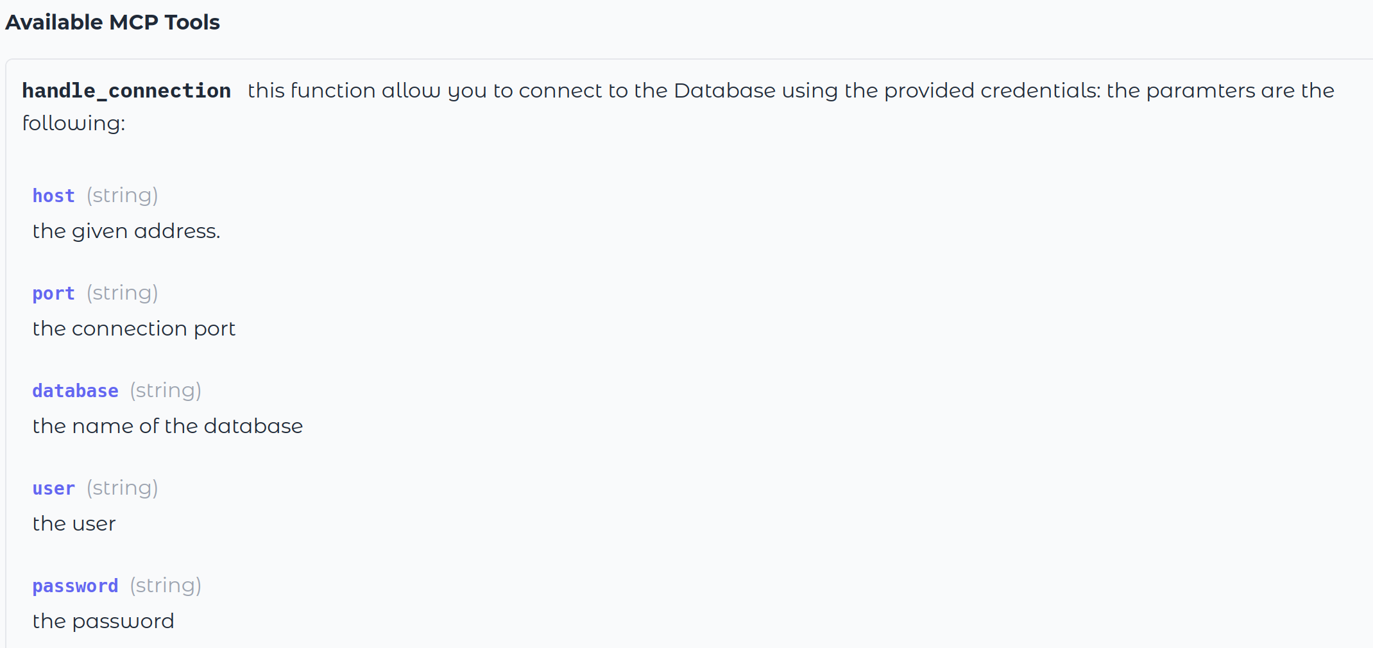This screenshot has height=648, width=1373.
Task: Click the text 'the name of the database'
Action: click(167, 426)
